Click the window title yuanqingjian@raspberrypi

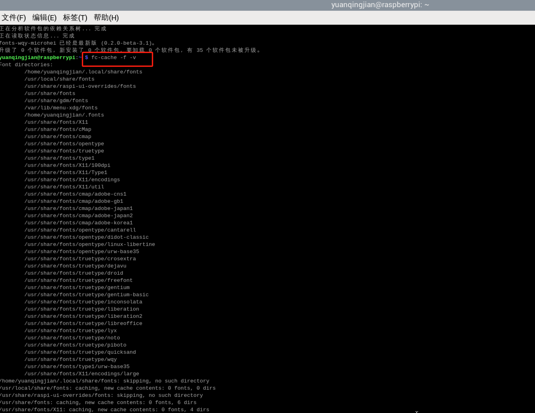click(380, 5)
